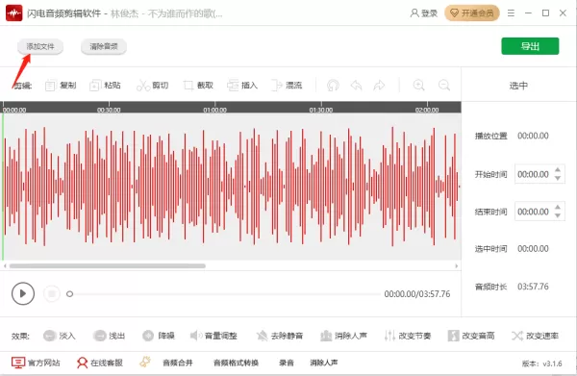
Task: Open 消除人声 link in bottom bar
Action: click(323, 363)
